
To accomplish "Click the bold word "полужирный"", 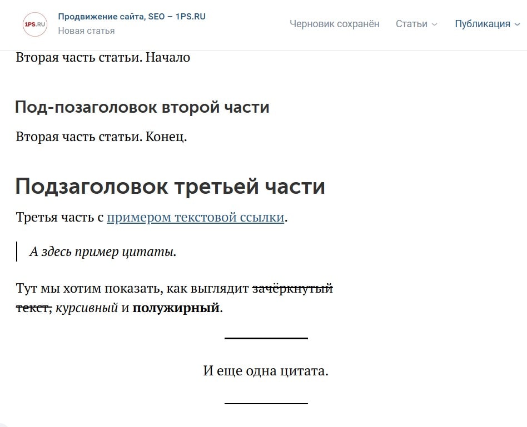I will tap(176, 308).
